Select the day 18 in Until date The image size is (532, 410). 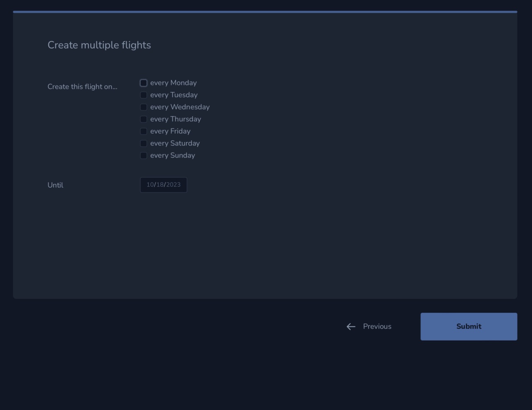(160, 185)
